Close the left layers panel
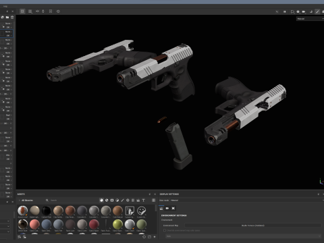Viewport: 324px width, 243px height. [12, 11]
